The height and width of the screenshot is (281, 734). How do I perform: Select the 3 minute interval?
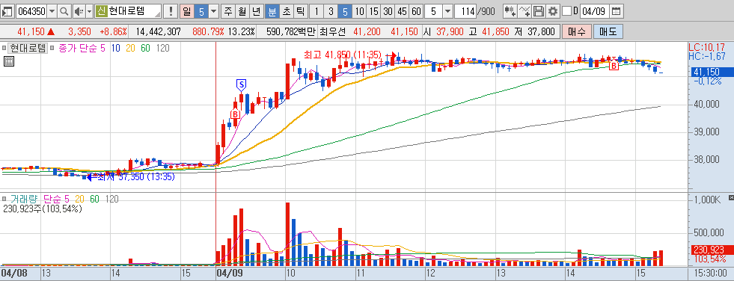(x=331, y=10)
